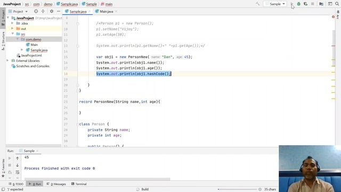The width and height of the screenshot is (341, 192).
Task: Click the demo breadcrumb in the navigation bar
Action: click(x=48, y=4)
